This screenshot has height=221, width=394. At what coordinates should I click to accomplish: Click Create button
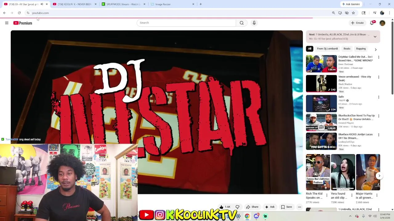[x=357, y=23]
